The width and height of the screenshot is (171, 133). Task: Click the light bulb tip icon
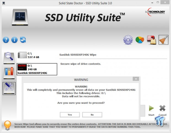7,125
